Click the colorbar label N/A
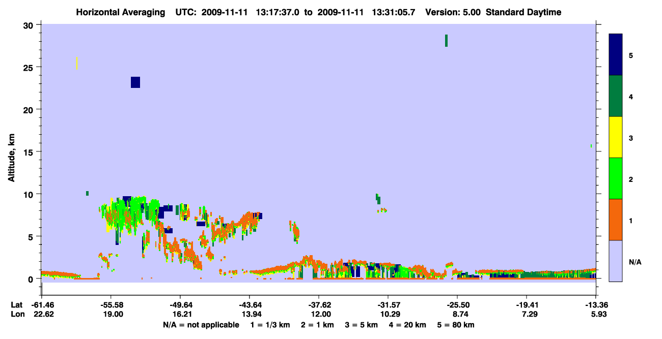Screen dimensions: 662x339 click(x=635, y=262)
